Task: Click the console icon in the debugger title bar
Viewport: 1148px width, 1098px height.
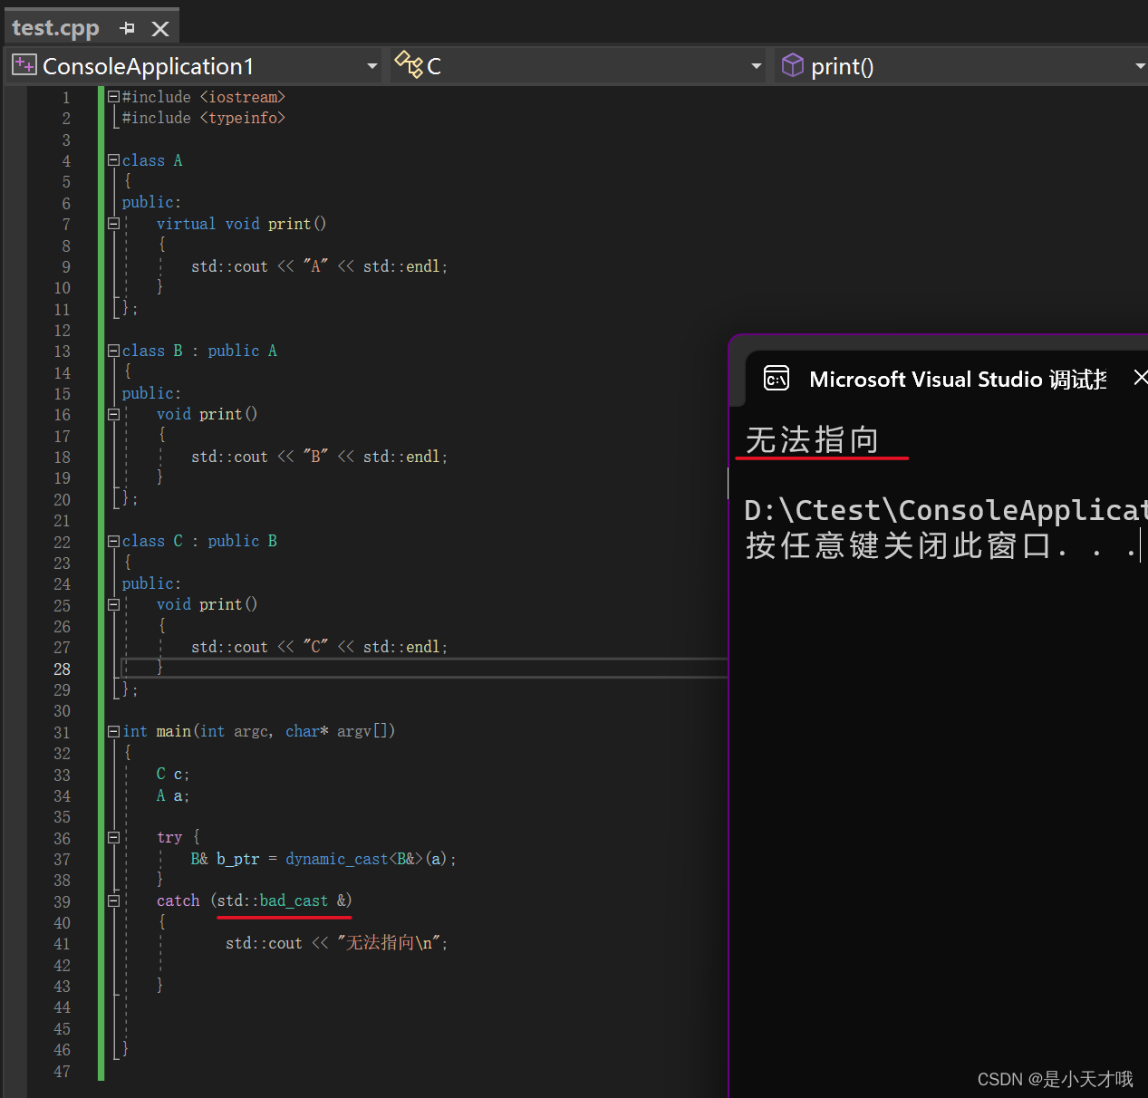Action: [x=777, y=378]
